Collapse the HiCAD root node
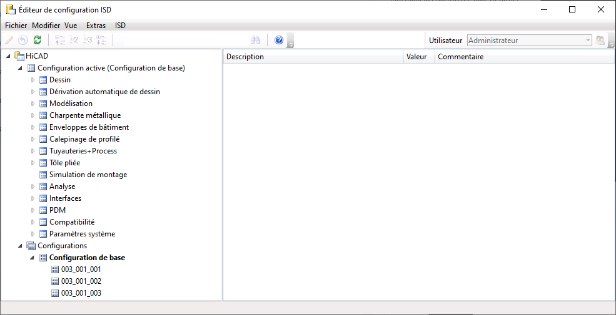The width and height of the screenshot is (616, 315). (8, 56)
